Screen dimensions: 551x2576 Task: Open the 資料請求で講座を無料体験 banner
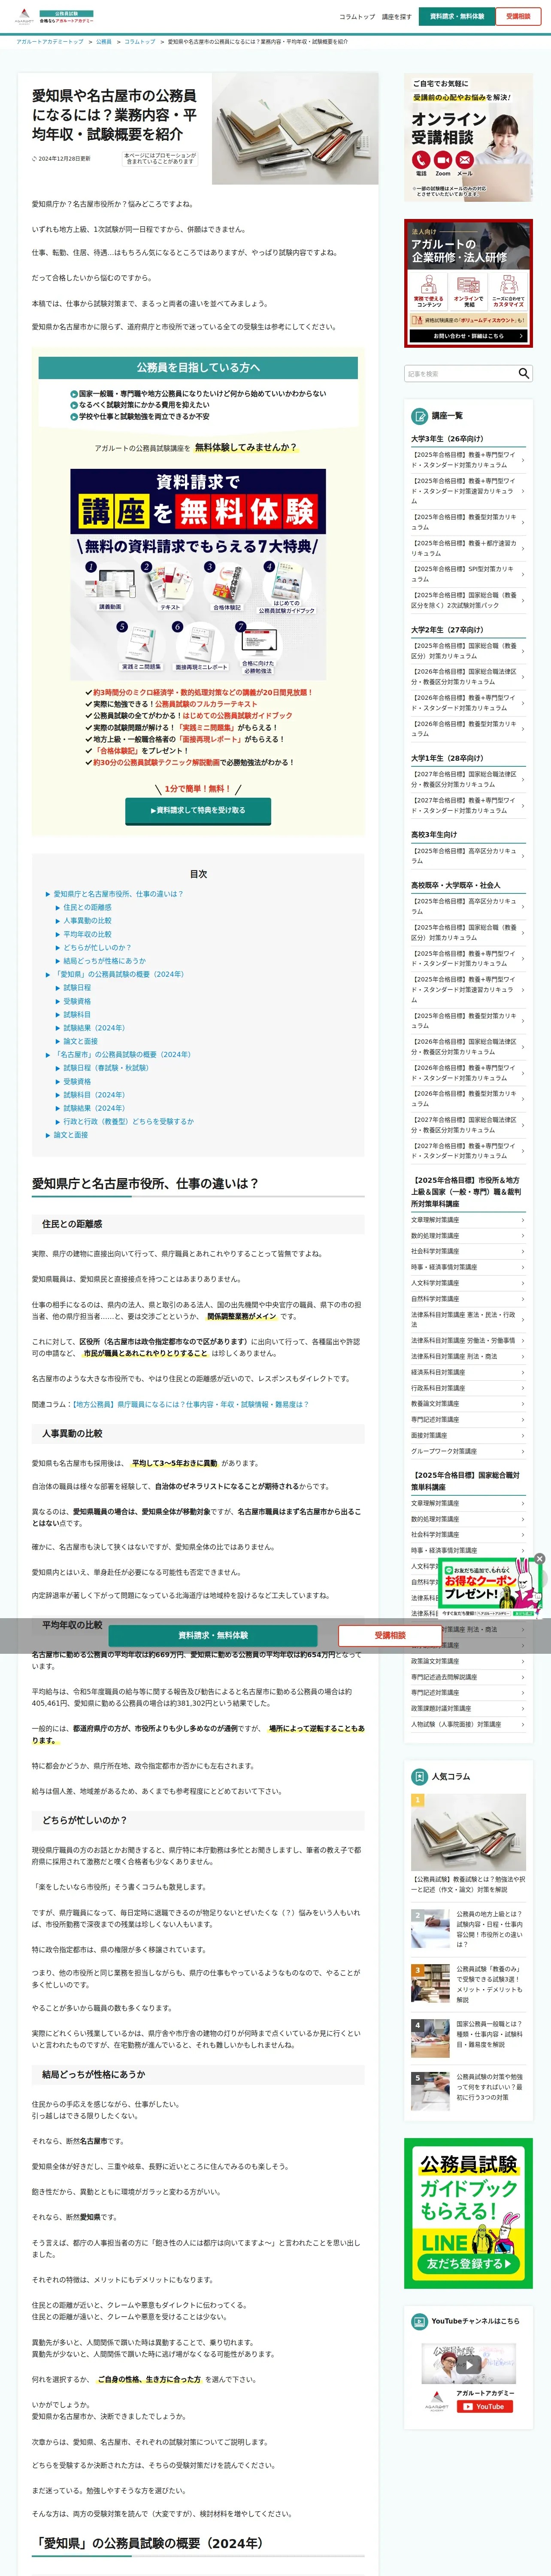198,573
